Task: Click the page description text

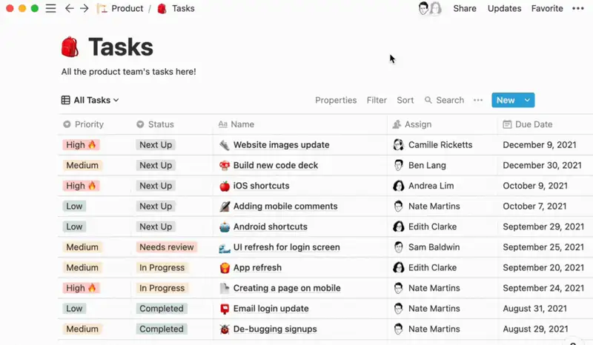Action: (128, 72)
